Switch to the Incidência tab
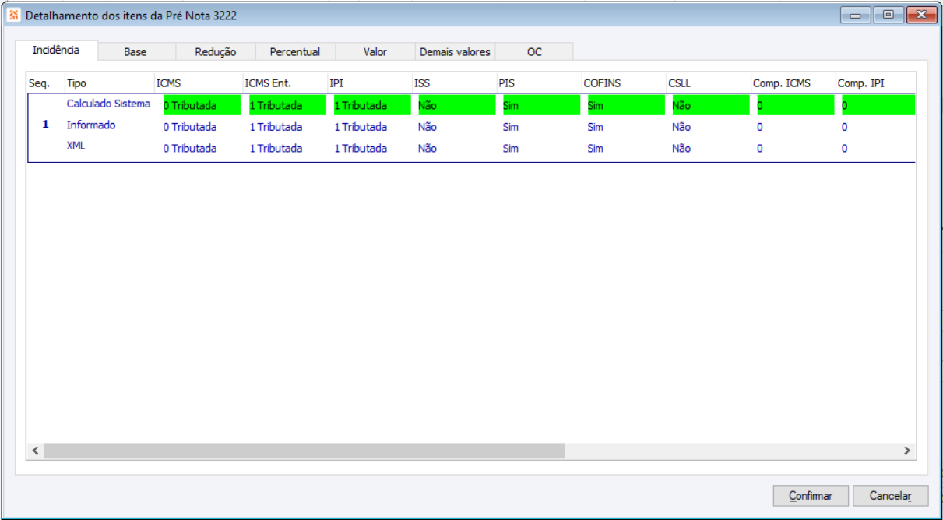The width and height of the screenshot is (943, 520). [x=56, y=50]
